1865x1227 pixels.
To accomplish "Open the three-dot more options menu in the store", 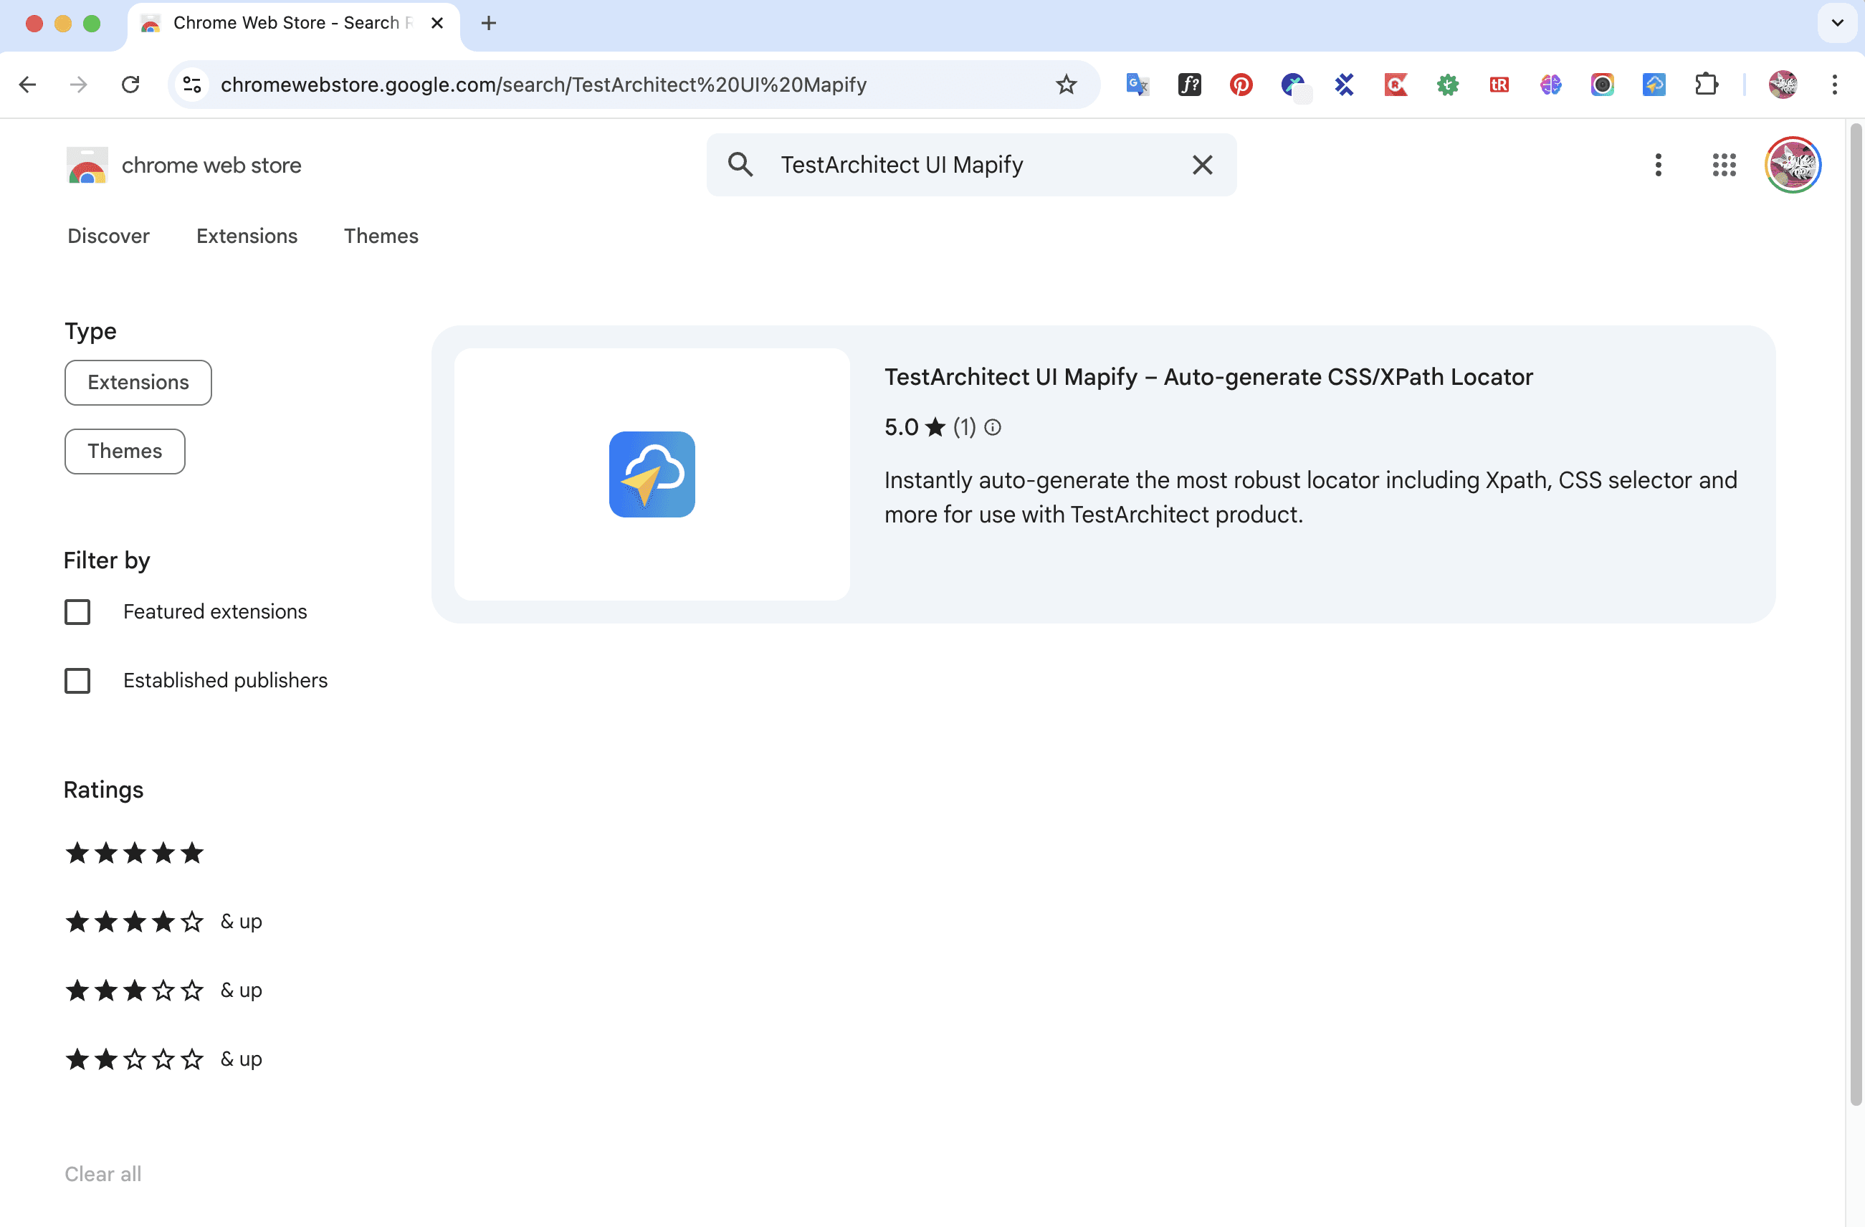I will tap(1658, 165).
